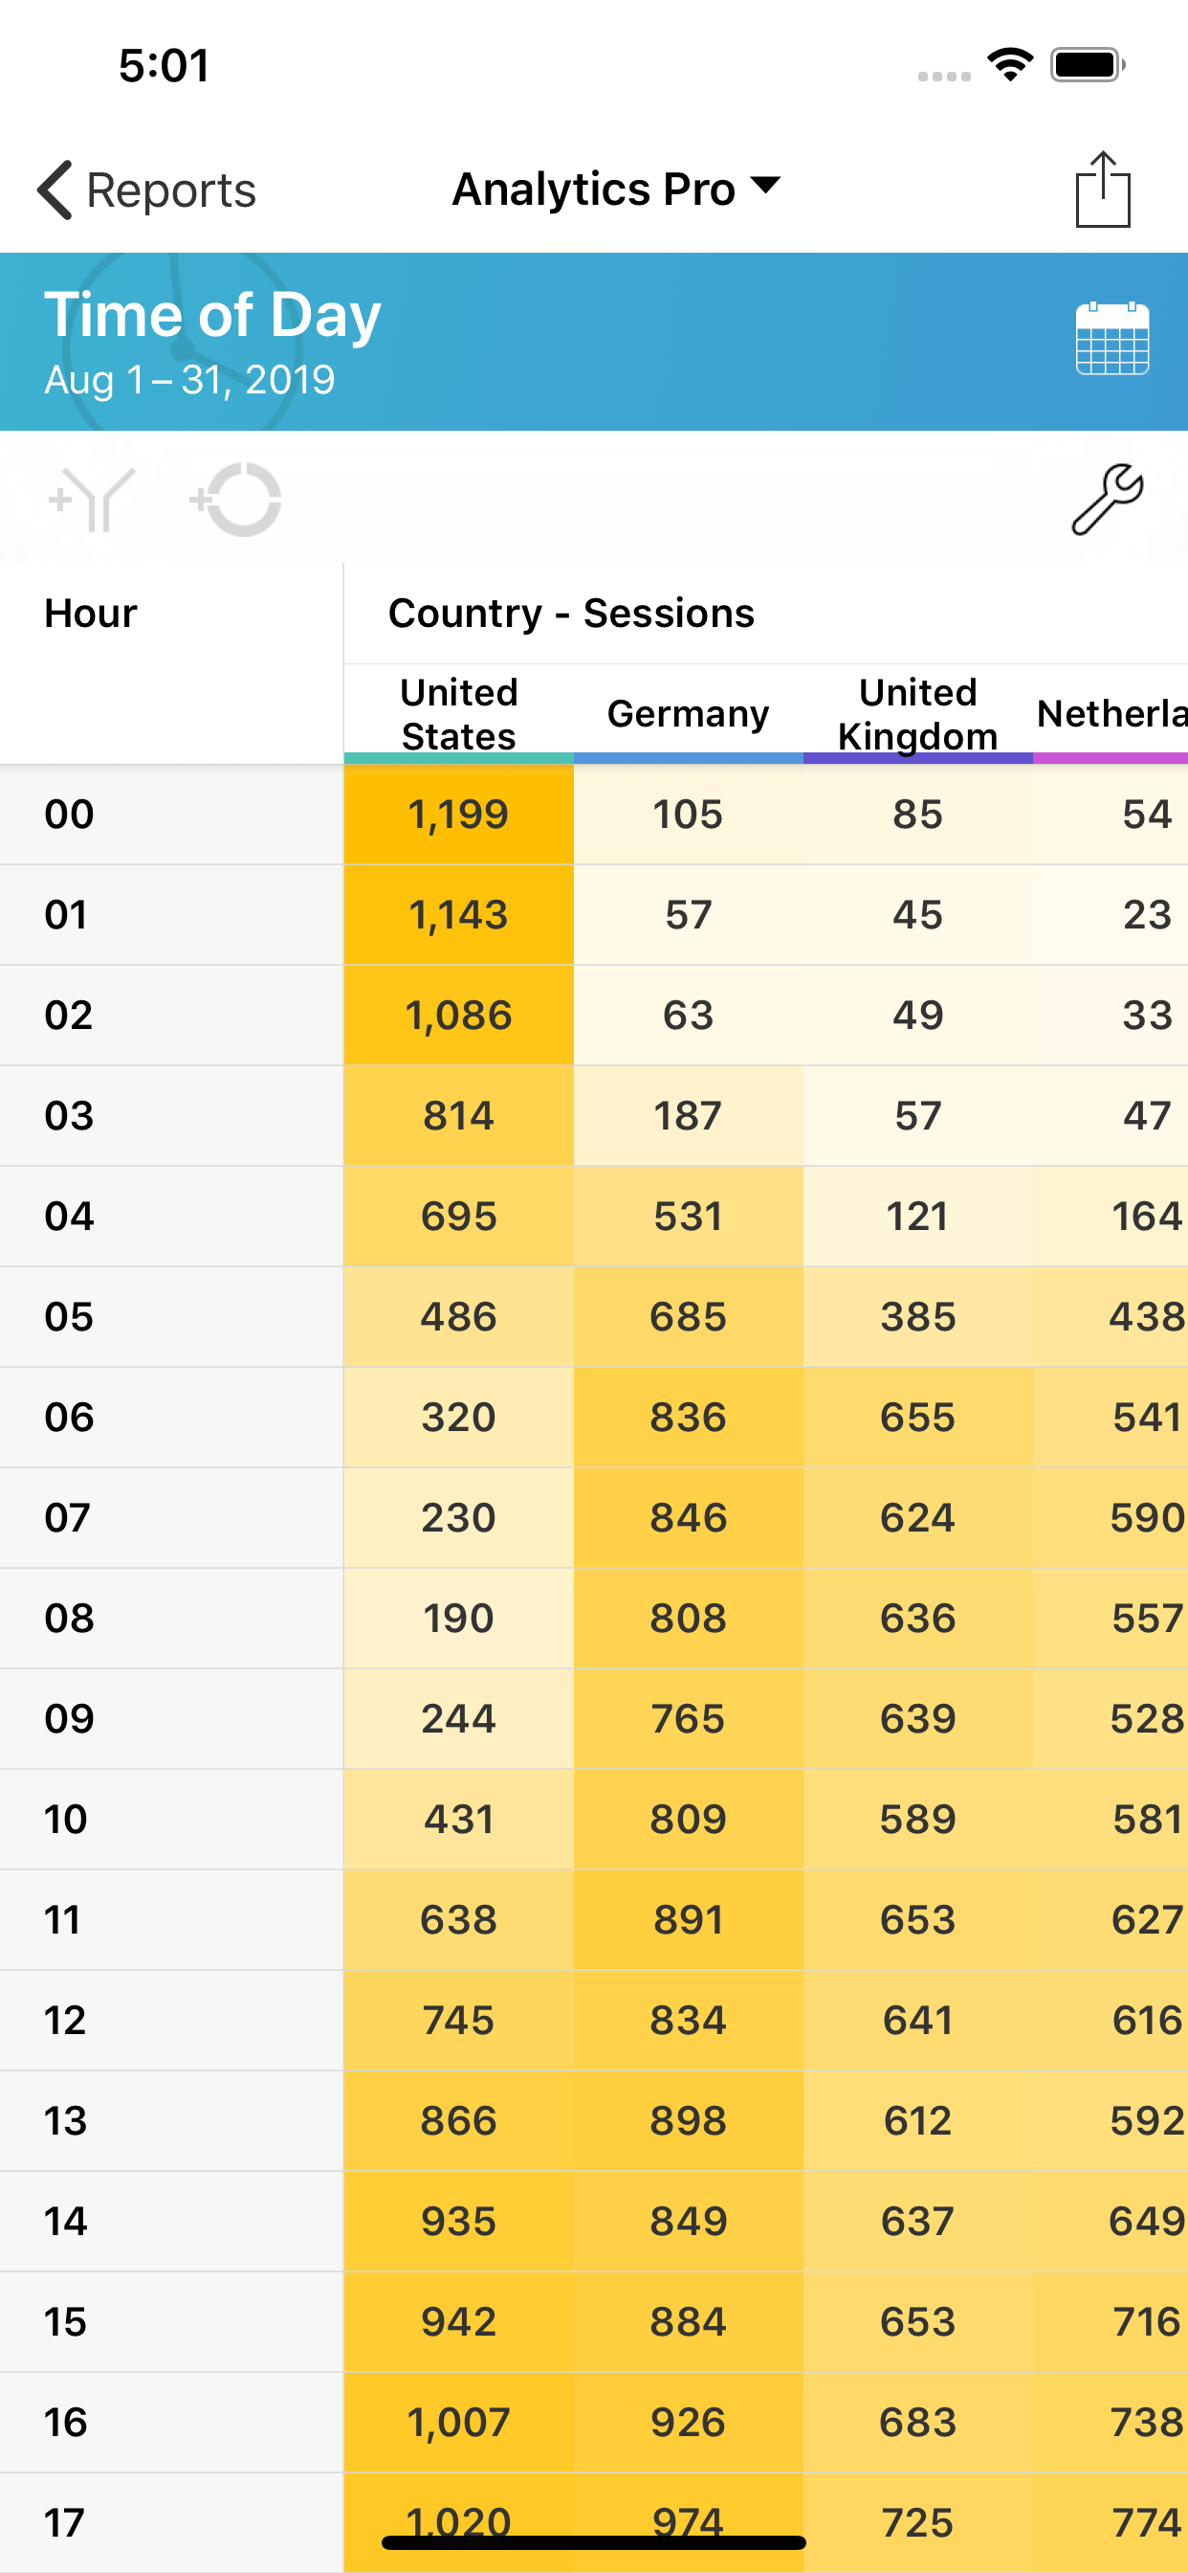Tap the Netherlands column header
The width and height of the screenshot is (1188, 2573).
click(1111, 714)
